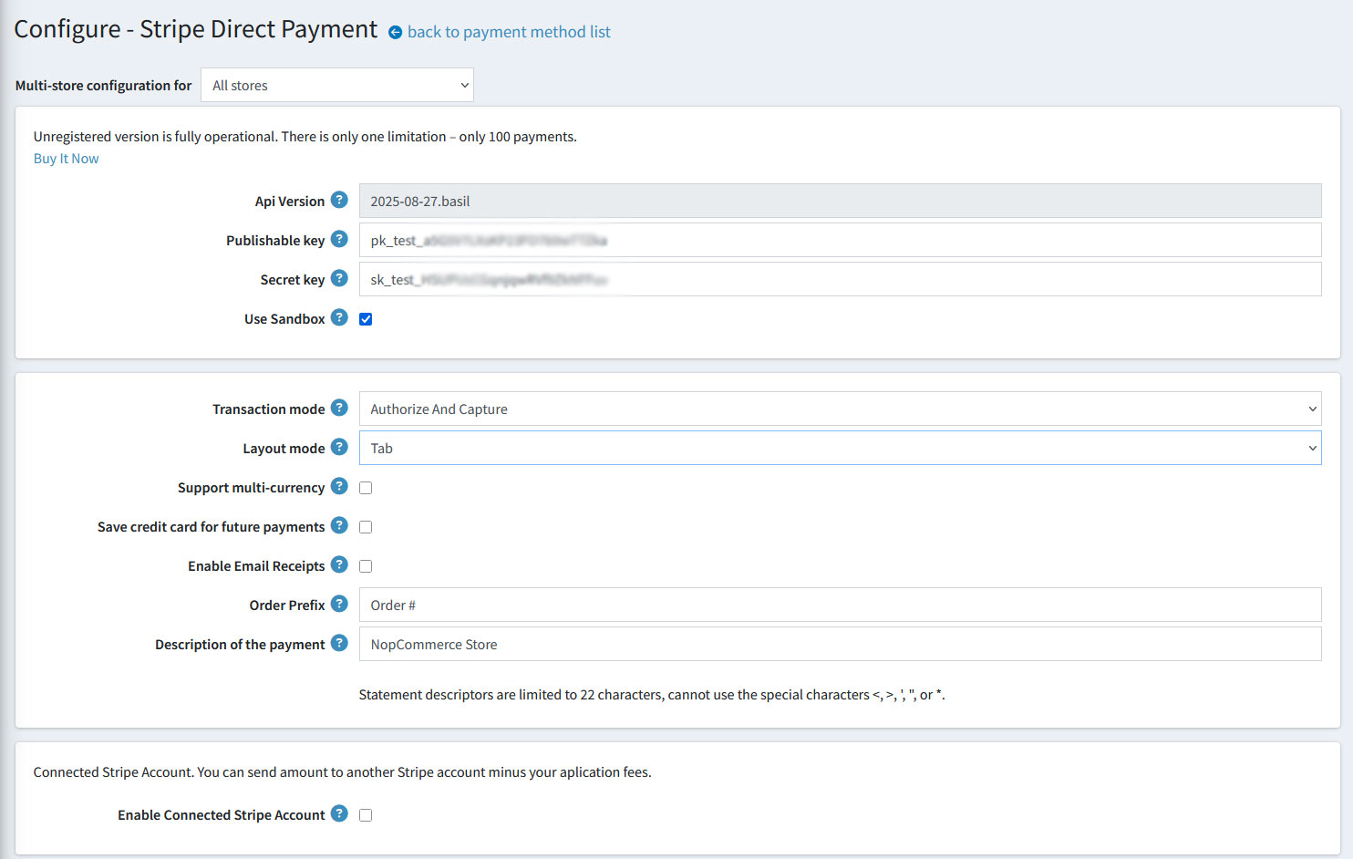Click the back arrow icon near page title
Viewport: 1353px width, 859px height.
[x=395, y=33]
